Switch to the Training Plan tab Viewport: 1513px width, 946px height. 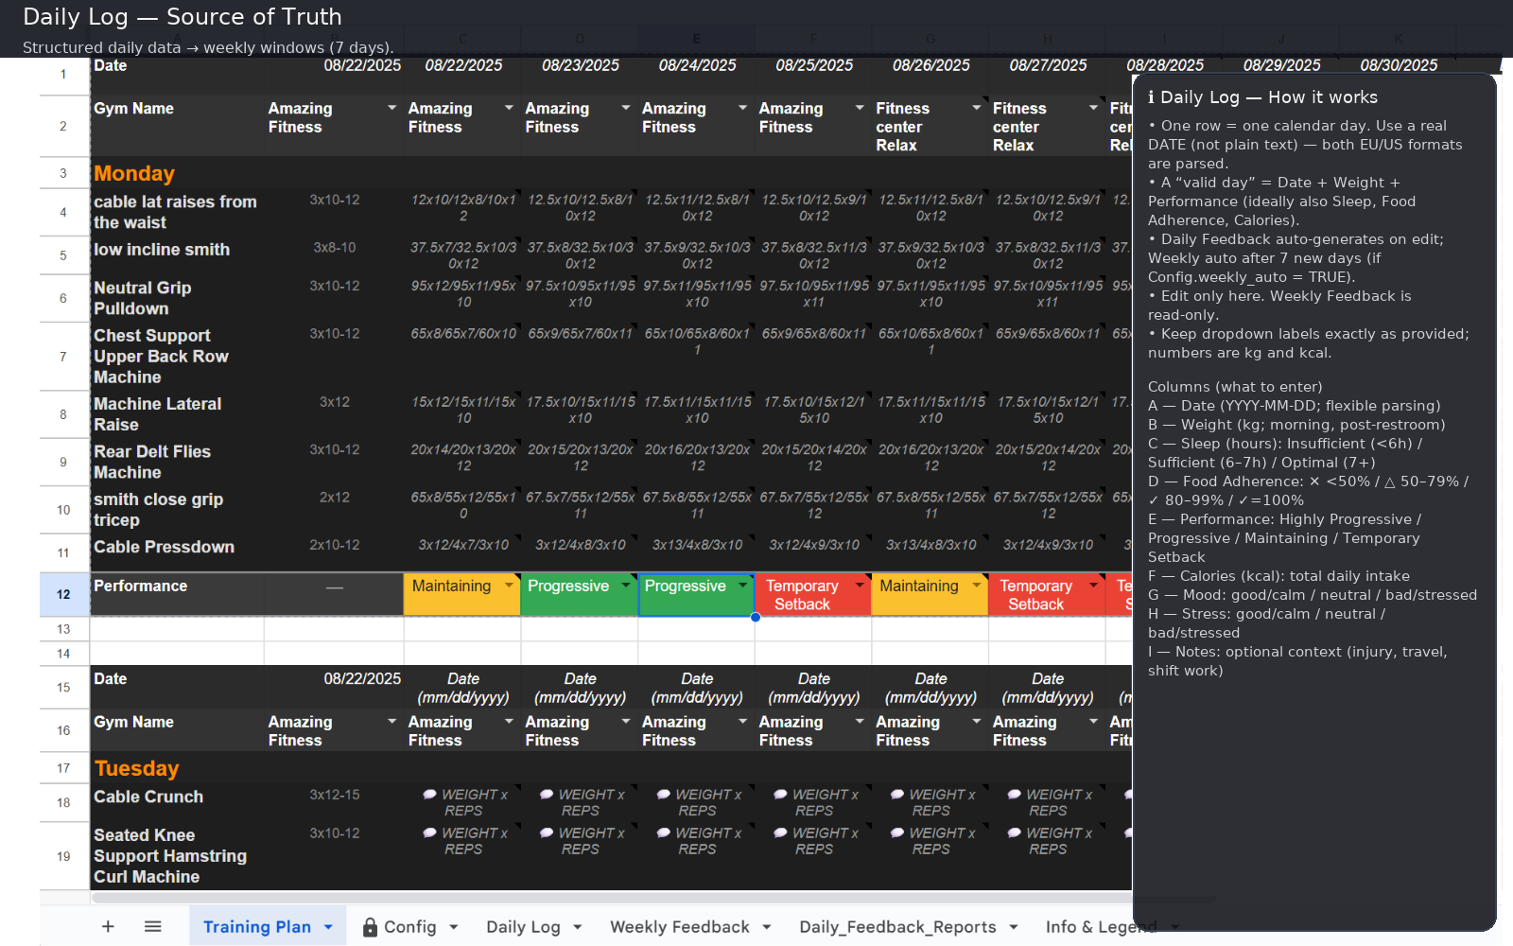(x=257, y=927)
